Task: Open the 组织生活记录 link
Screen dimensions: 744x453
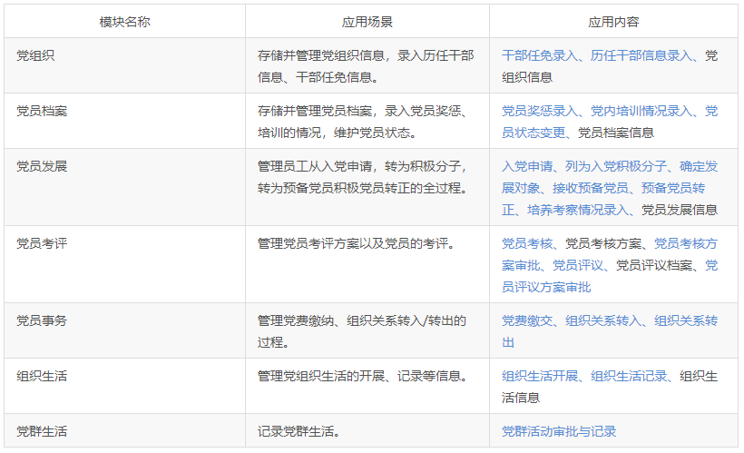Action: [x=629, y=376]
